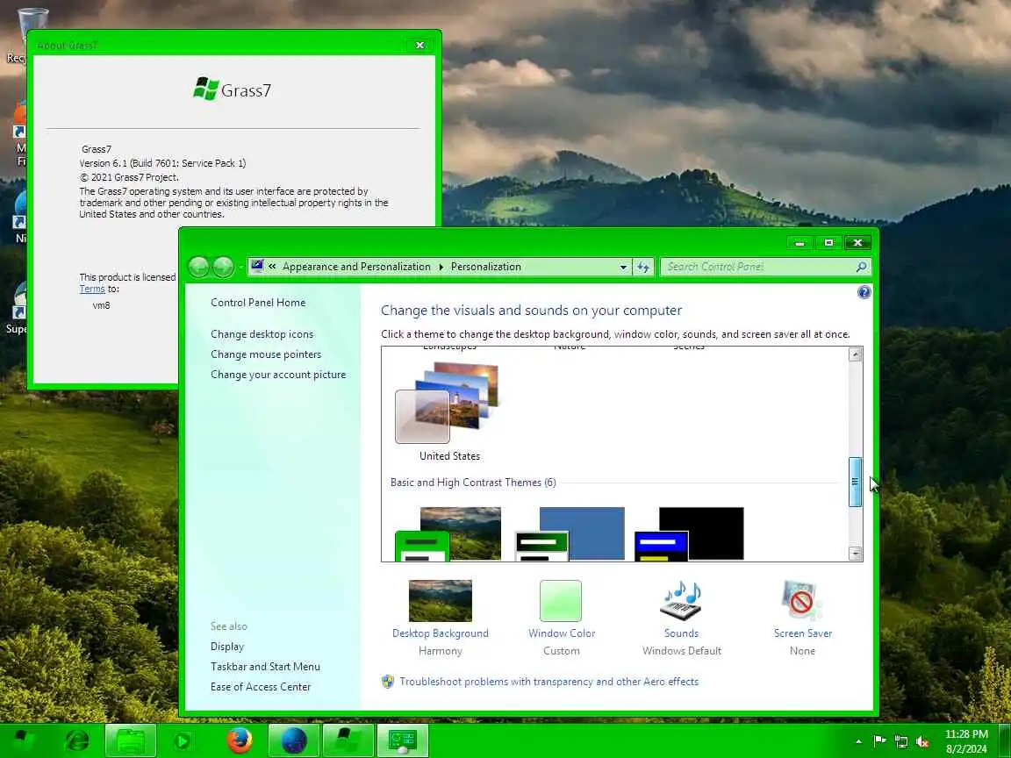Screen dimensions: 1011x758
Task: Click theme list scroll down arrow
Action: pos(856,554)
